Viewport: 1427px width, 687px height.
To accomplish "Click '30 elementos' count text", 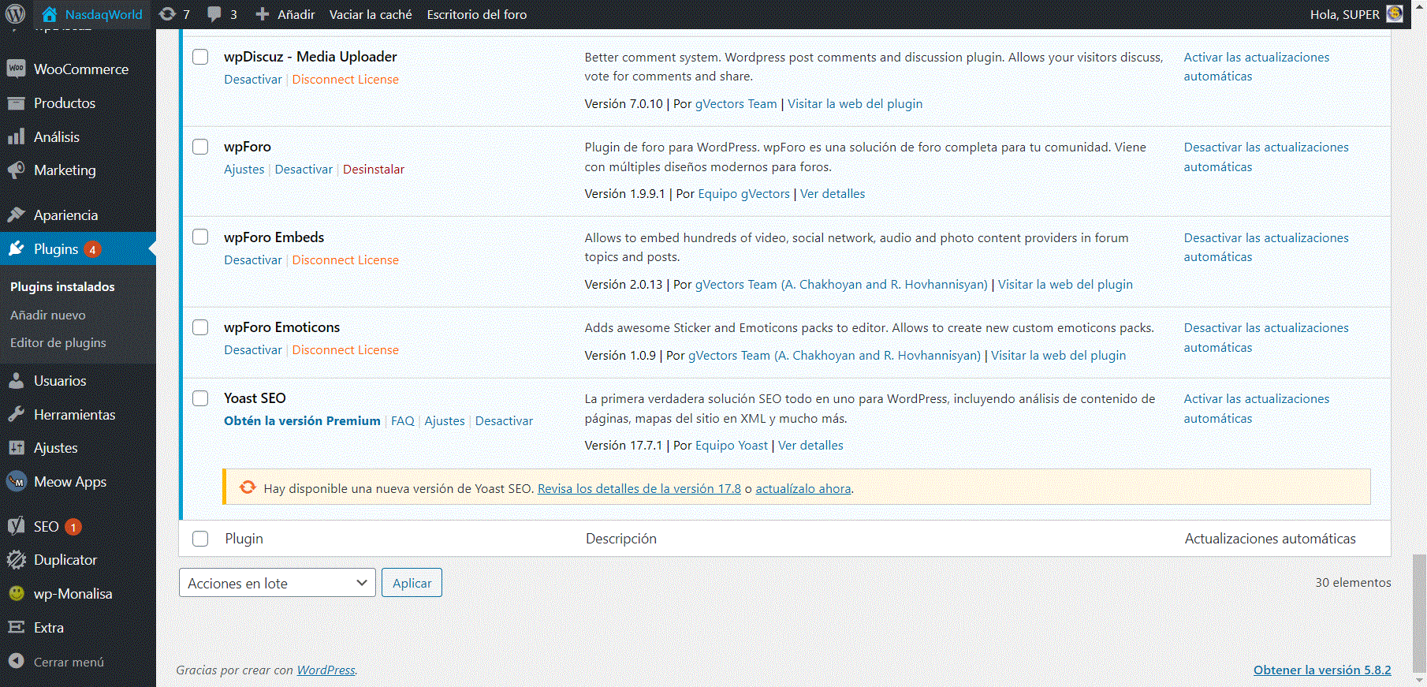I will point(1353,582).
